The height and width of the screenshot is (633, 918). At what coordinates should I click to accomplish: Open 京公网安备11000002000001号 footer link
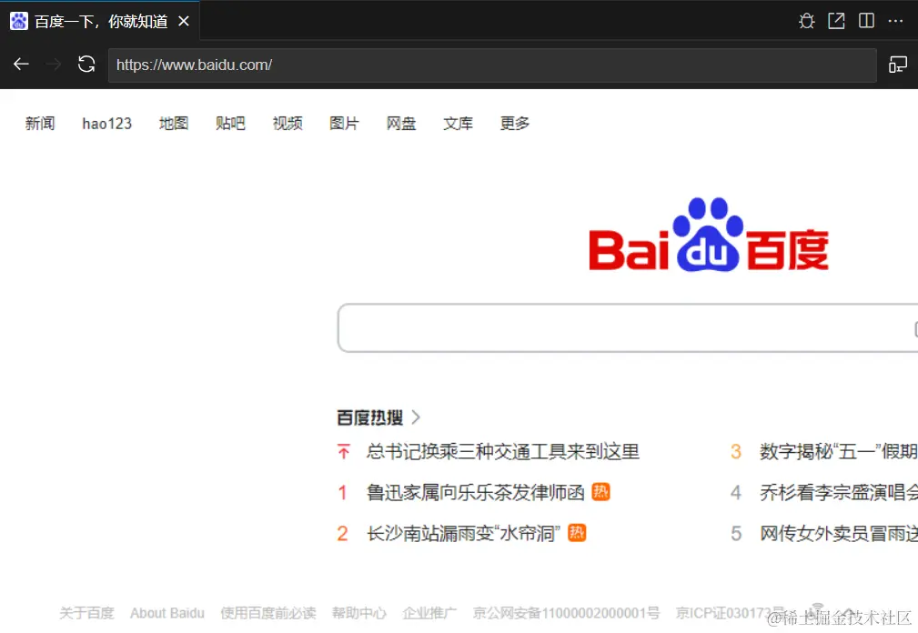tap(566, 613)
